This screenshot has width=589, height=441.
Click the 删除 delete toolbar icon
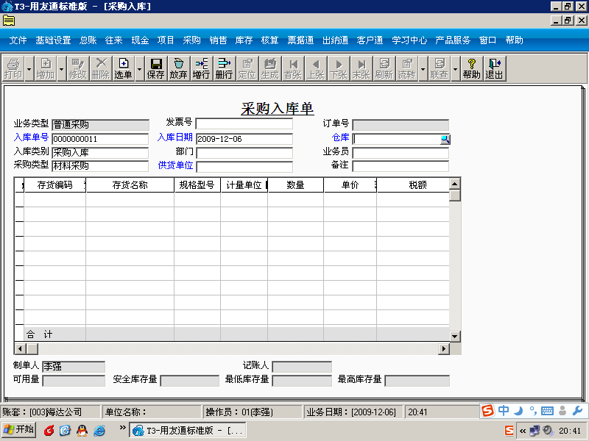(x=101, y=68)
